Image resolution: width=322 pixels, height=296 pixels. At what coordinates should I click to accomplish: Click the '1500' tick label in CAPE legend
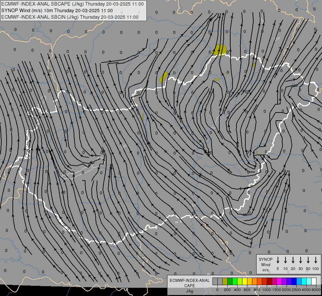tap(277, 290)
